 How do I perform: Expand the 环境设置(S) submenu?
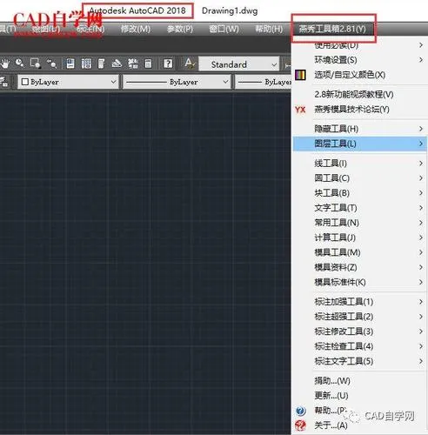pos(359,60)
